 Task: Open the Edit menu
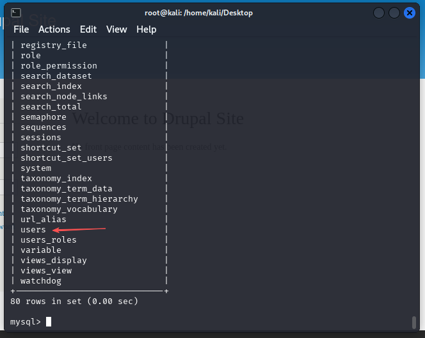(x=88, y=29)
